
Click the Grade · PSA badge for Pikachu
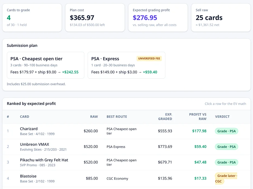click(x=226, y=162)
